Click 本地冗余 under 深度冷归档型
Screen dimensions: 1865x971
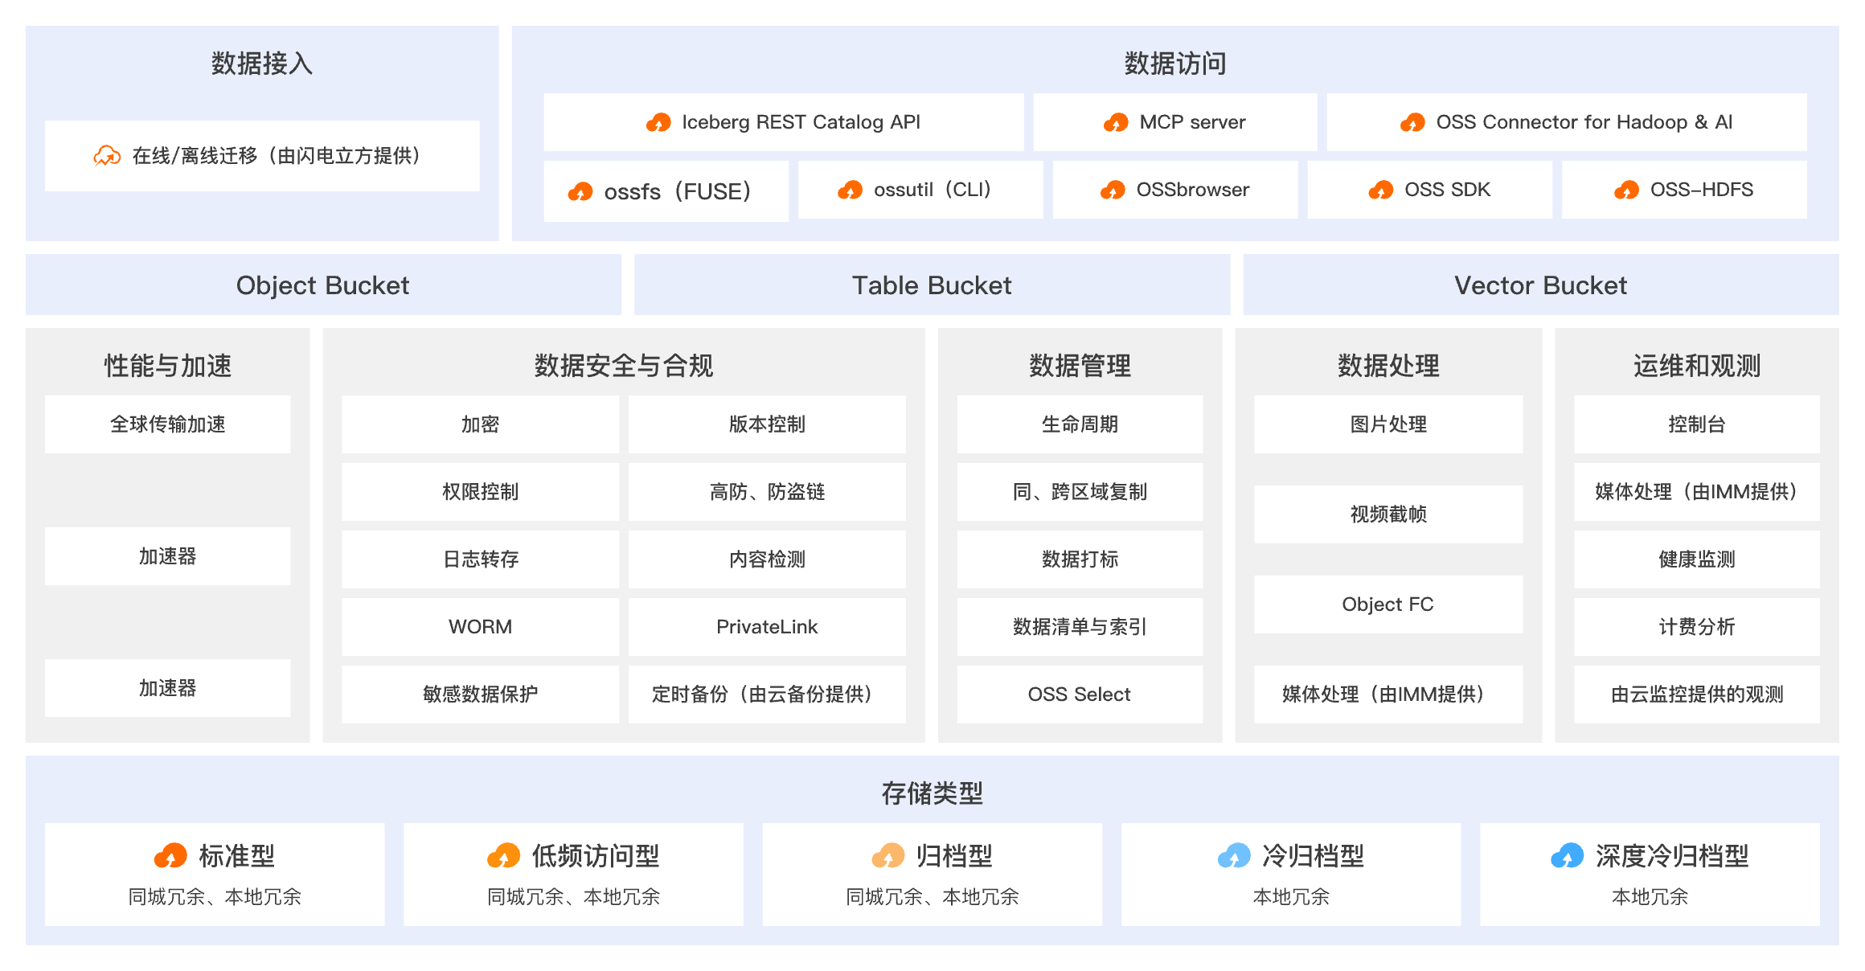click(x=1650, y=897)
